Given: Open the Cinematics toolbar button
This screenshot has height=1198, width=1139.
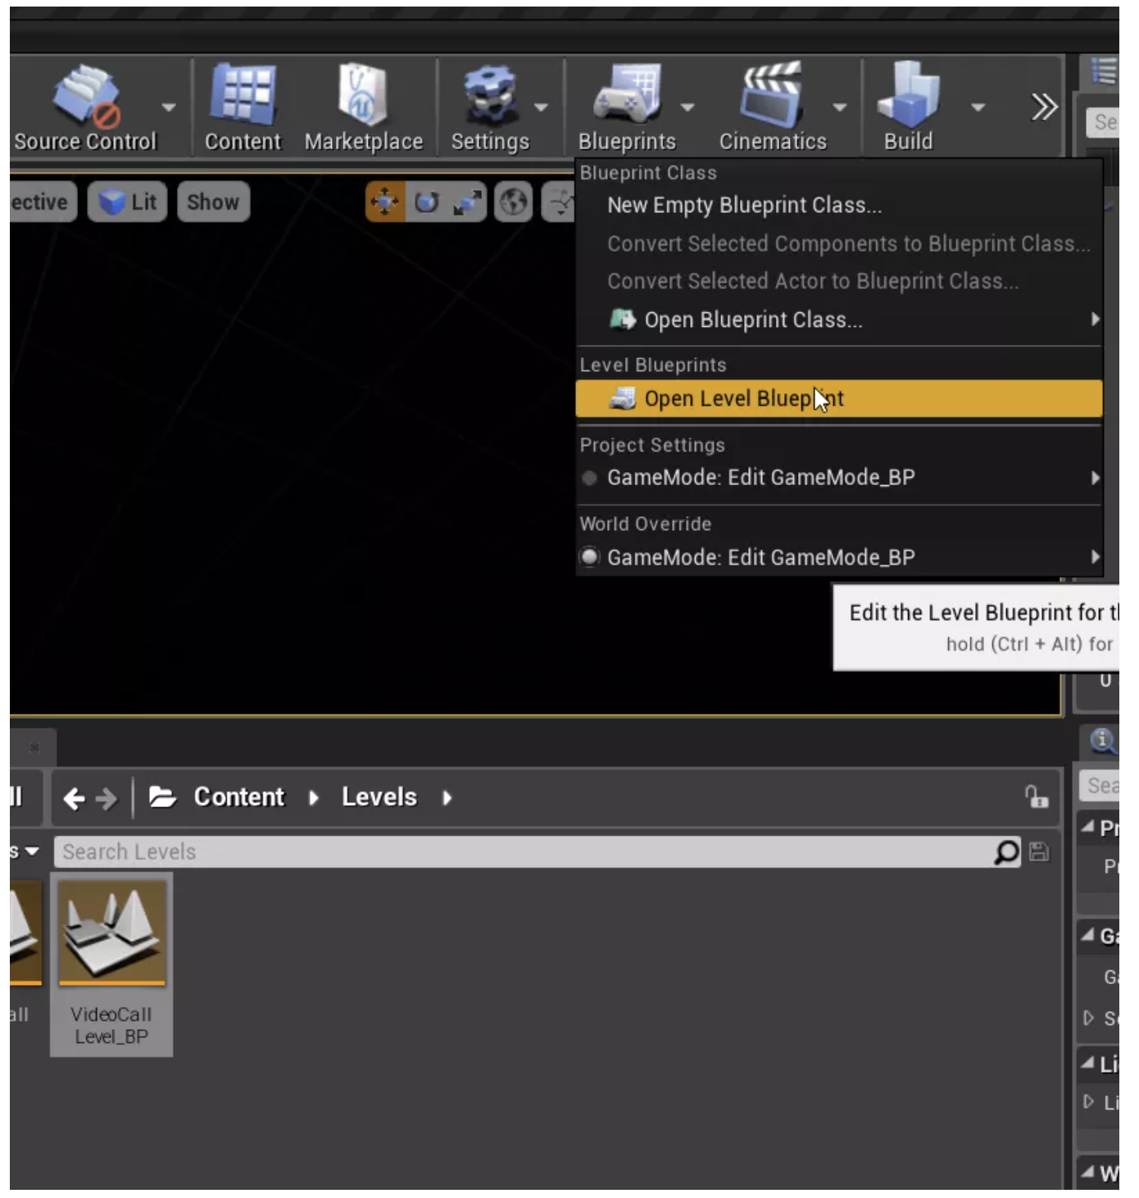Looking at the screenshot, I should pos(773,107).
